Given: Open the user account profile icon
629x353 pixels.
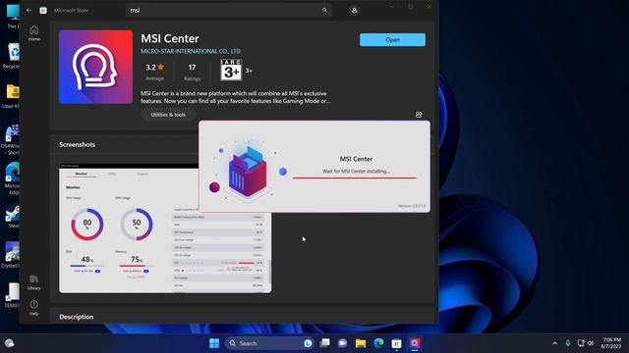Looking at the screenshot, I should click(354, 11).
